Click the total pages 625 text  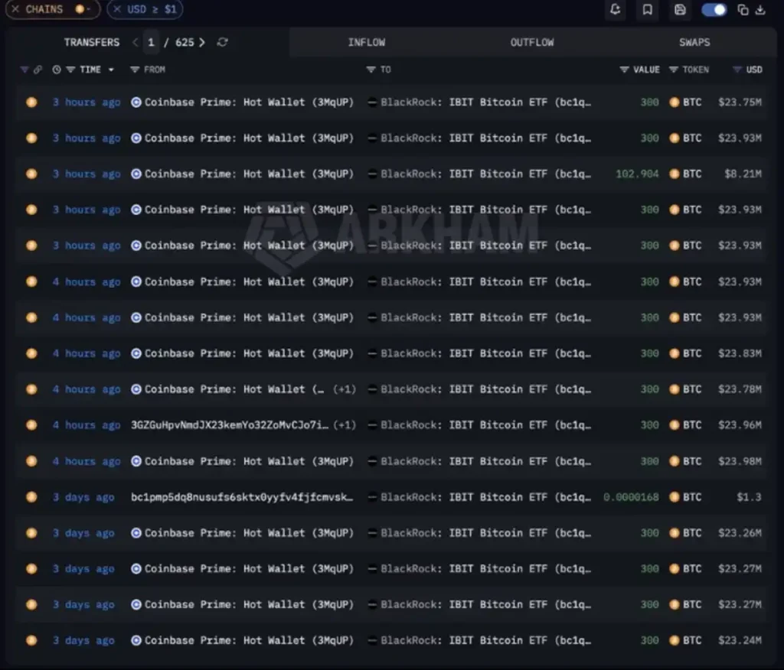tap(185, 43)
